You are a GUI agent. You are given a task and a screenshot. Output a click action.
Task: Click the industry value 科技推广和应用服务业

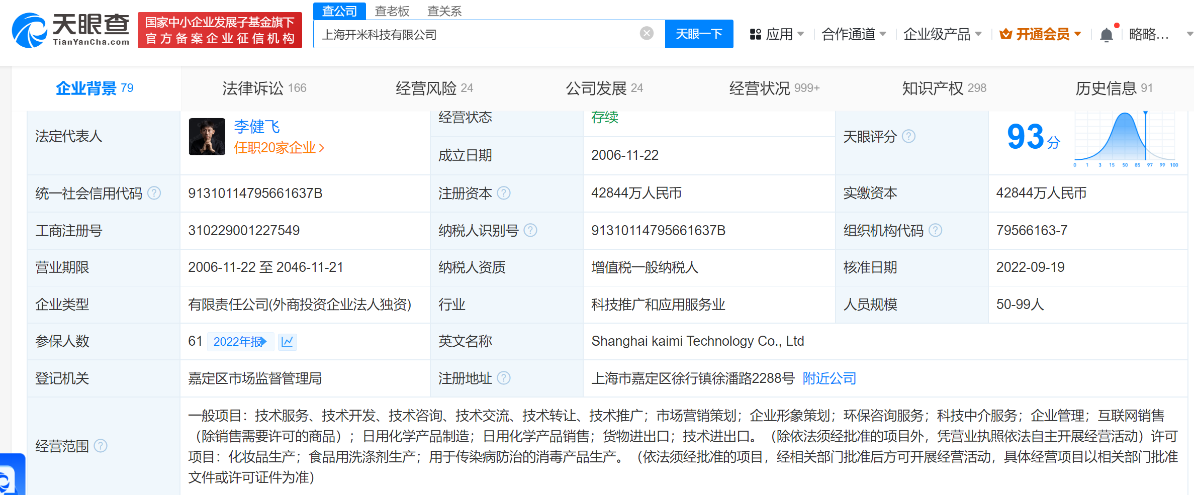[x=658, y=304]
